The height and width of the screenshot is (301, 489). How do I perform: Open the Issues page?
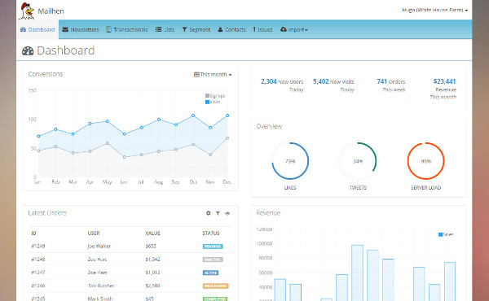[262, 29]
